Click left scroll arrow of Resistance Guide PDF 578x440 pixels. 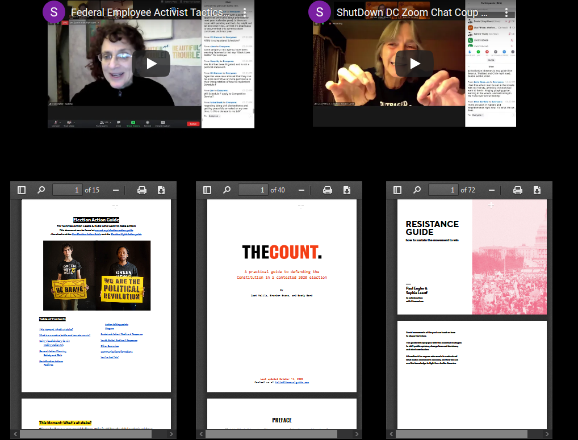click(x=391, y=434)
